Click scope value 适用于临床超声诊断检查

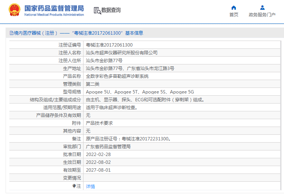coord(112,108)
